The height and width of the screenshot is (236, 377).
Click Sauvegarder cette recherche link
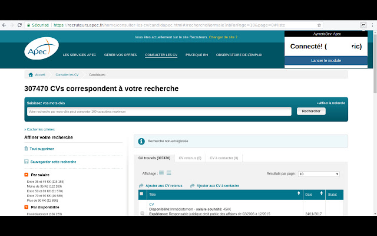coord(53,162)
